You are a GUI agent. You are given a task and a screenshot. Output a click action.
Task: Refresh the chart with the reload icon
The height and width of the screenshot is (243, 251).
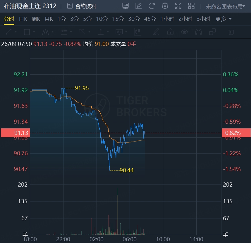152,6
